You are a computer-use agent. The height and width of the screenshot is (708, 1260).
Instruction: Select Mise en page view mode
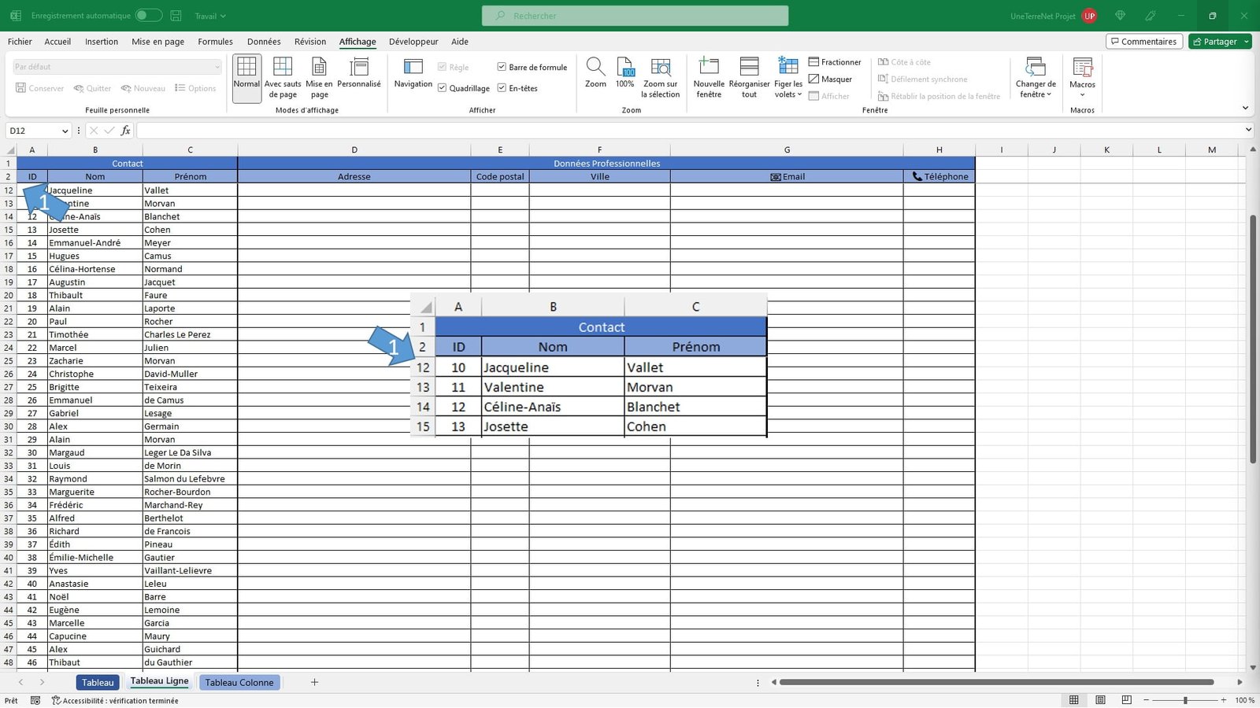[x=319, y=76]
